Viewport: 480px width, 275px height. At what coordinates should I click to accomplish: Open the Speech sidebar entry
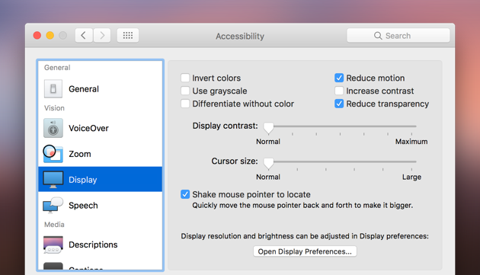coord(100,205)
